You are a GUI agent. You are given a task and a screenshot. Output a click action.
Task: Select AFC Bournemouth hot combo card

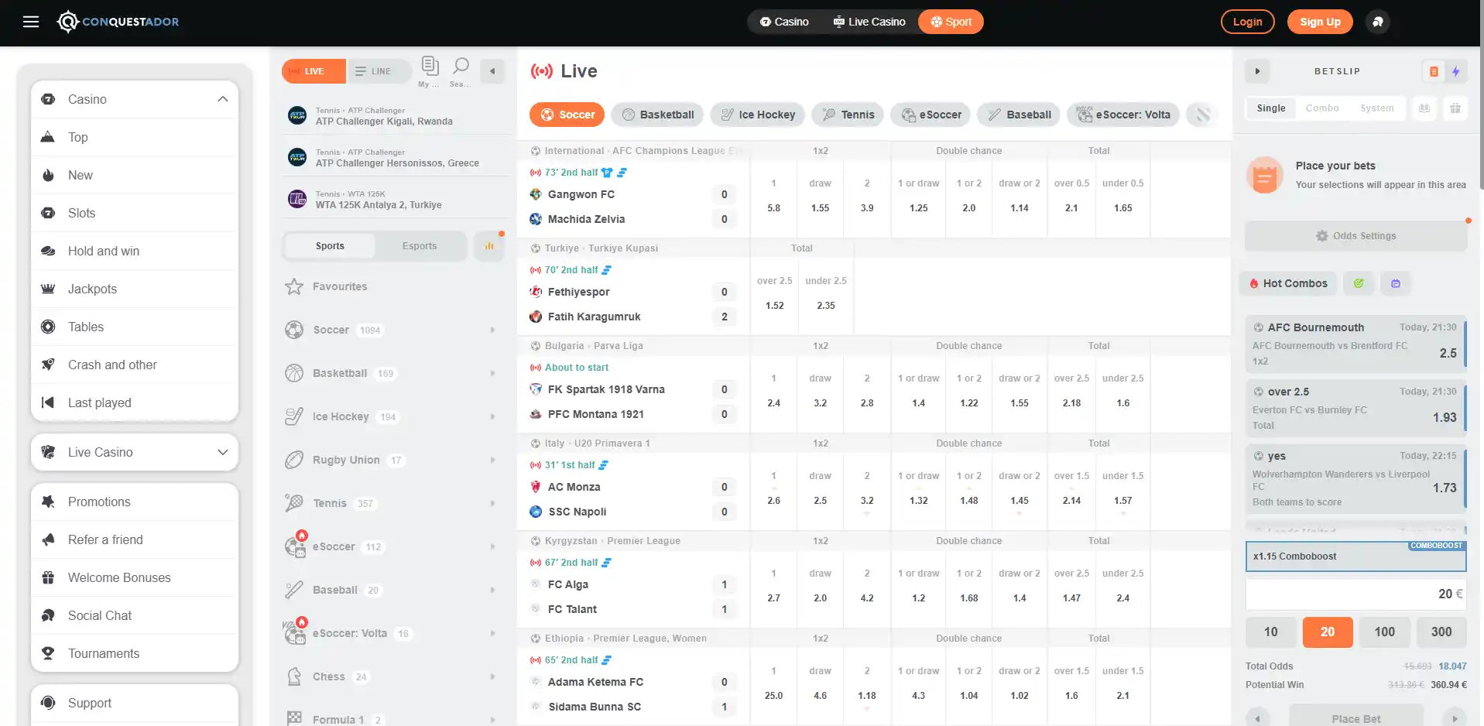(x=1356, y=344)
